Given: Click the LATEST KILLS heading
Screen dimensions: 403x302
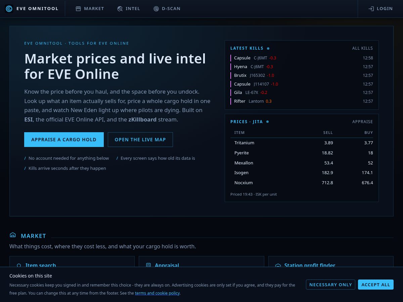Looking at the screenshot, I should [247, 48].
